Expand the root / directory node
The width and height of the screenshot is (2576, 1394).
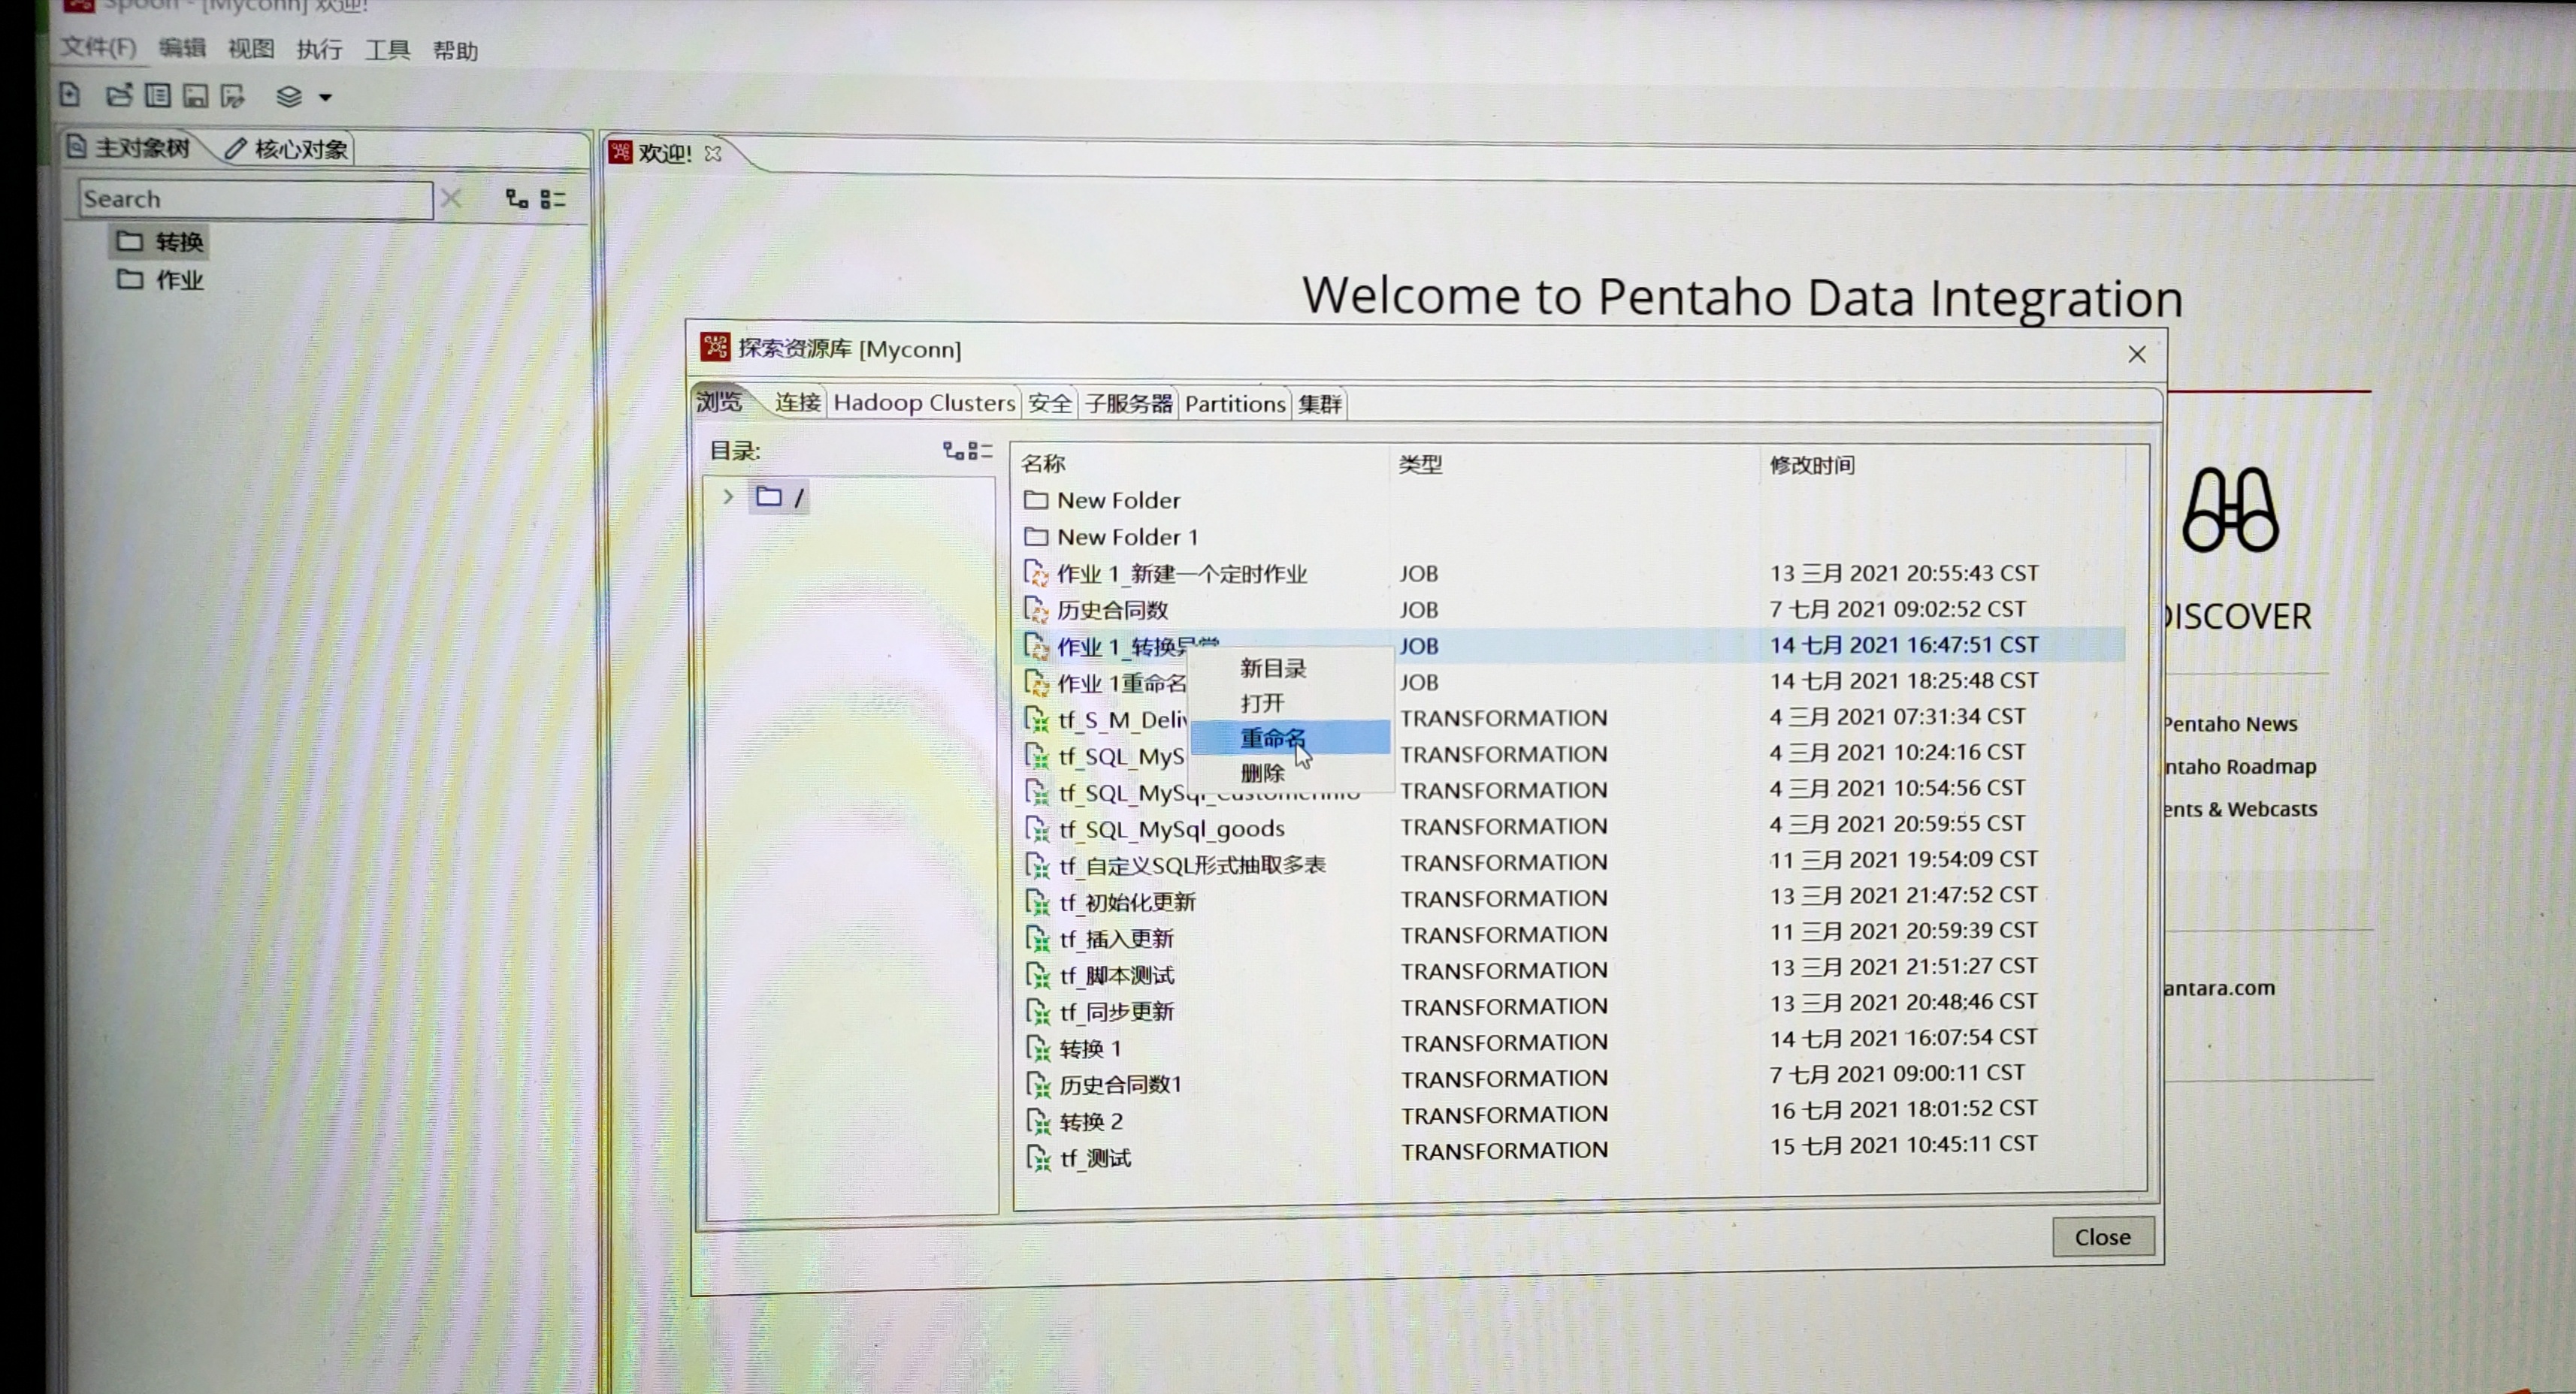tap(728, 496)
